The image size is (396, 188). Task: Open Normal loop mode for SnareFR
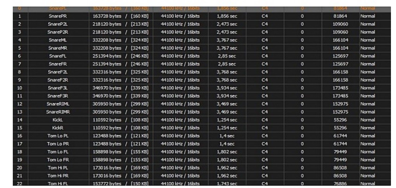pos(368,64)
